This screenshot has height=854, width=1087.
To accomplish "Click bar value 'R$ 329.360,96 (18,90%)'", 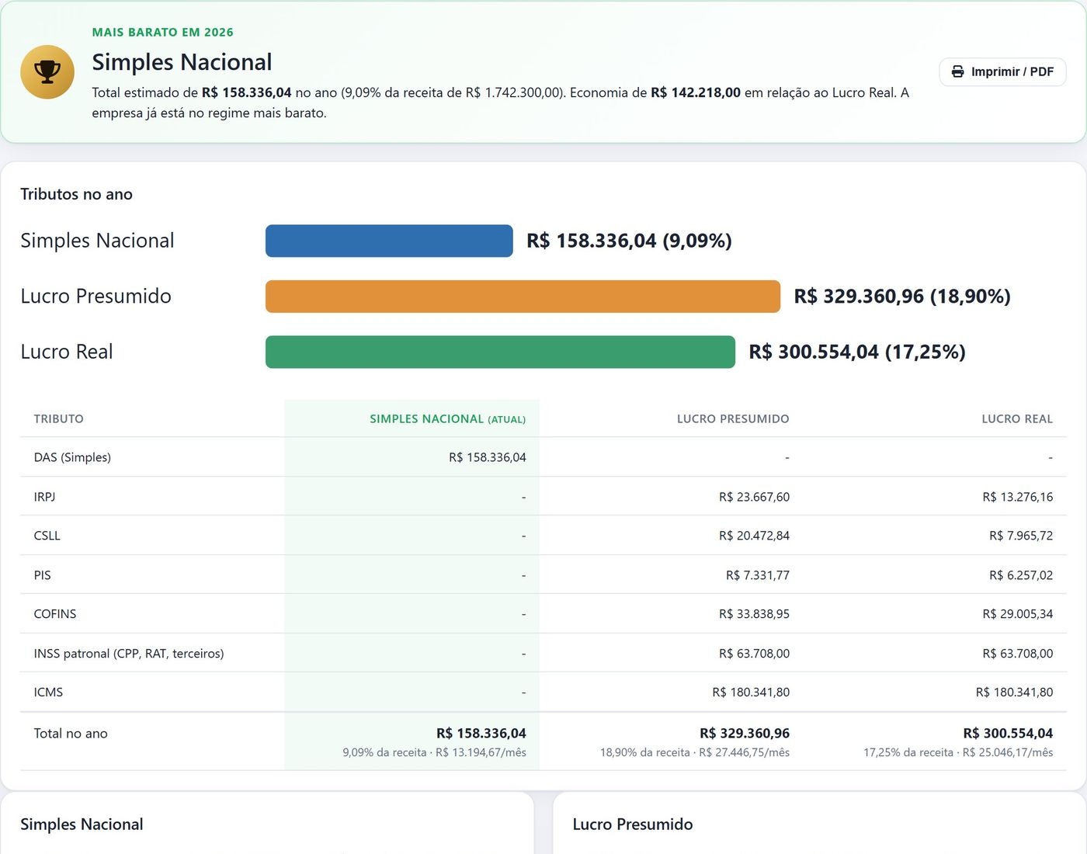I will [x=902, y=297].
